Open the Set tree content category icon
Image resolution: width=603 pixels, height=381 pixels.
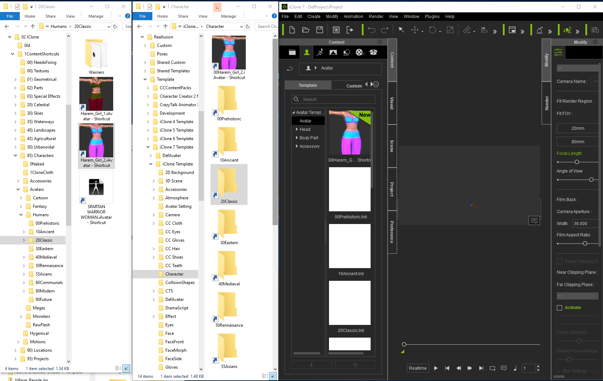347,52
